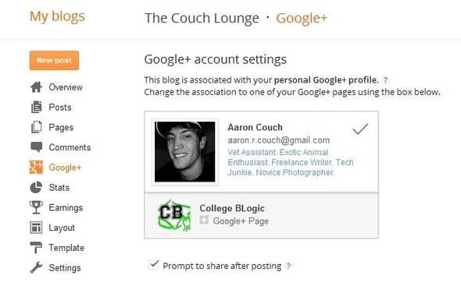Click the Overview house icon

(x=36, y=87)
